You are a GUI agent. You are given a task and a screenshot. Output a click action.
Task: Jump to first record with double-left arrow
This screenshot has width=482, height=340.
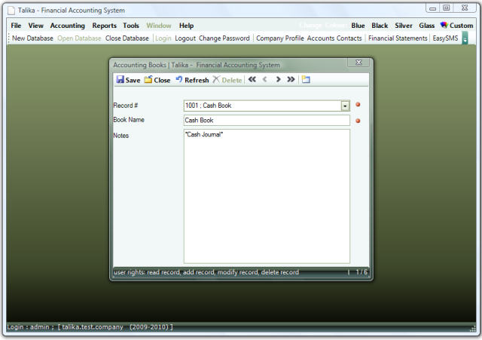pos(252,80)
